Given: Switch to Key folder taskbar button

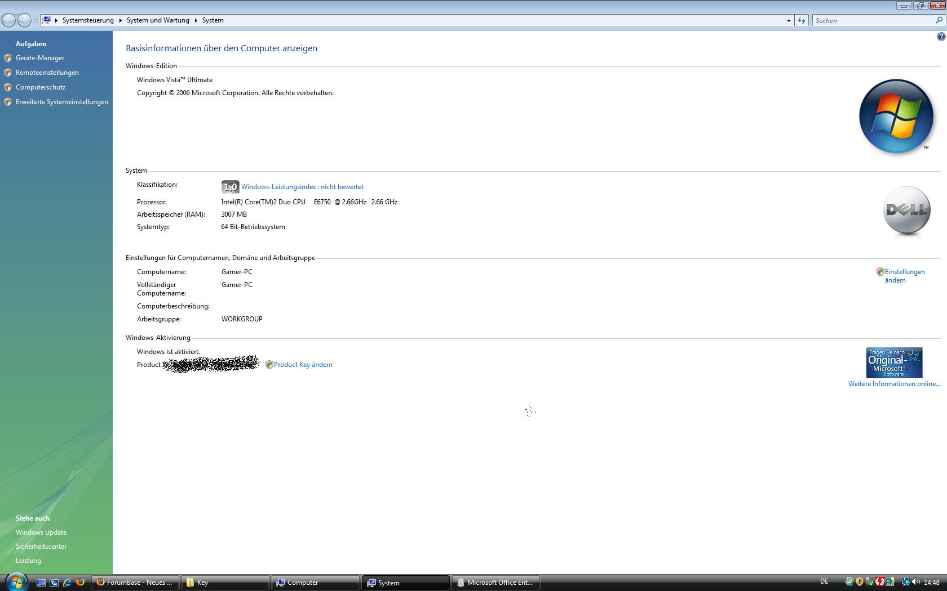Looking at the screenshot, I should (225, 583).
